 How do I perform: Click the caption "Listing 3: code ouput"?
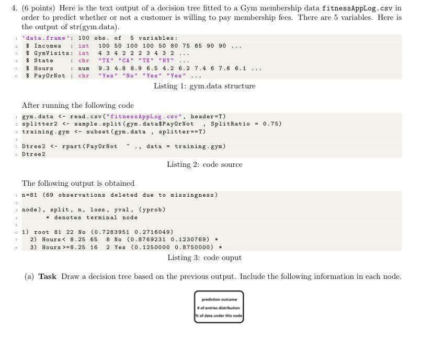[x=204, y=258]
